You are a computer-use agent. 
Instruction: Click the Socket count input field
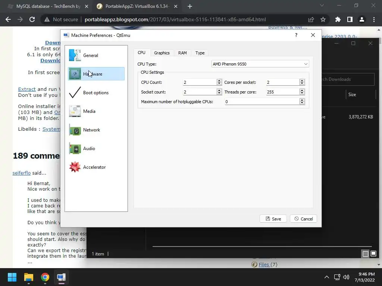click(x=200, y=92)
